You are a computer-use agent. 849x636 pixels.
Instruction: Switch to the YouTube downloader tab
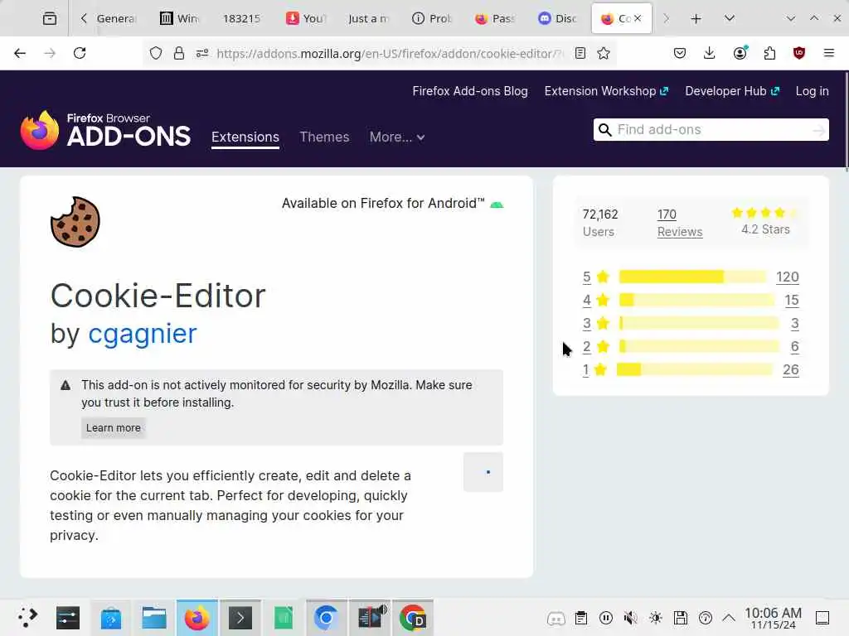pos(306,18)
